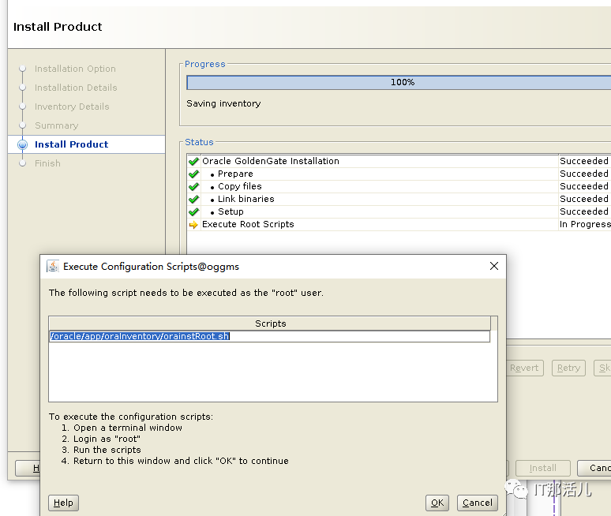The image size is (611, 516).
Task: Cancel the configuration scripts dialog
Action: pos(477,503)
